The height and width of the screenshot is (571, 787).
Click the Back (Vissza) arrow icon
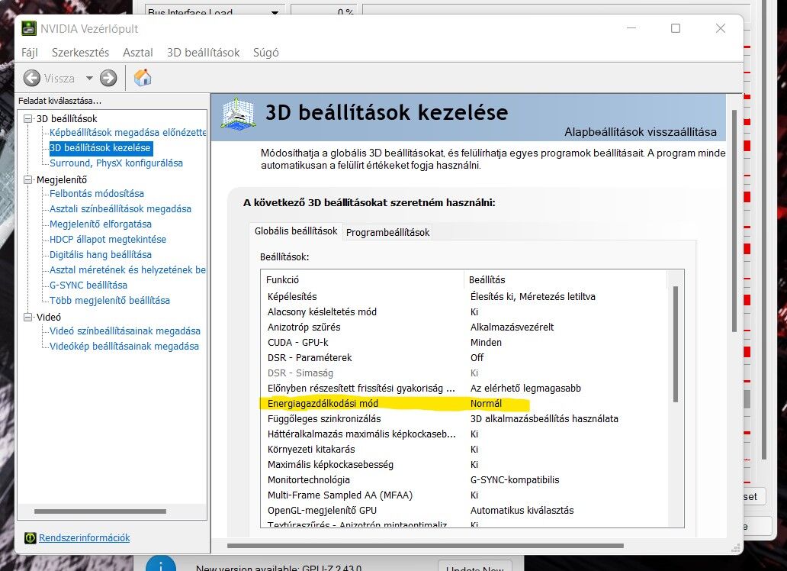(x=31, y=78)
